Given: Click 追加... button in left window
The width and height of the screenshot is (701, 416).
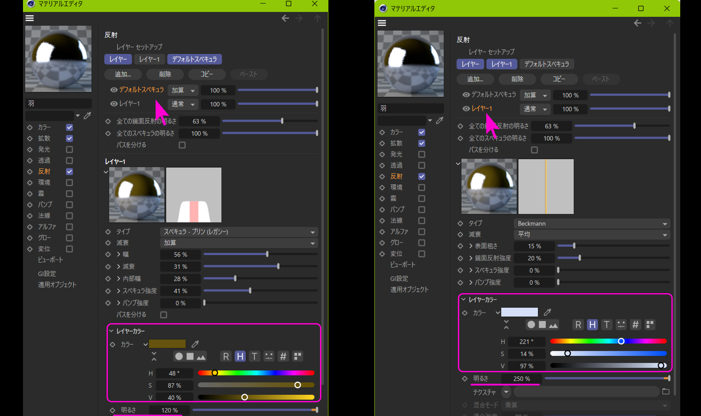Looking at the screenshot, I should click(x=123, y=74).
